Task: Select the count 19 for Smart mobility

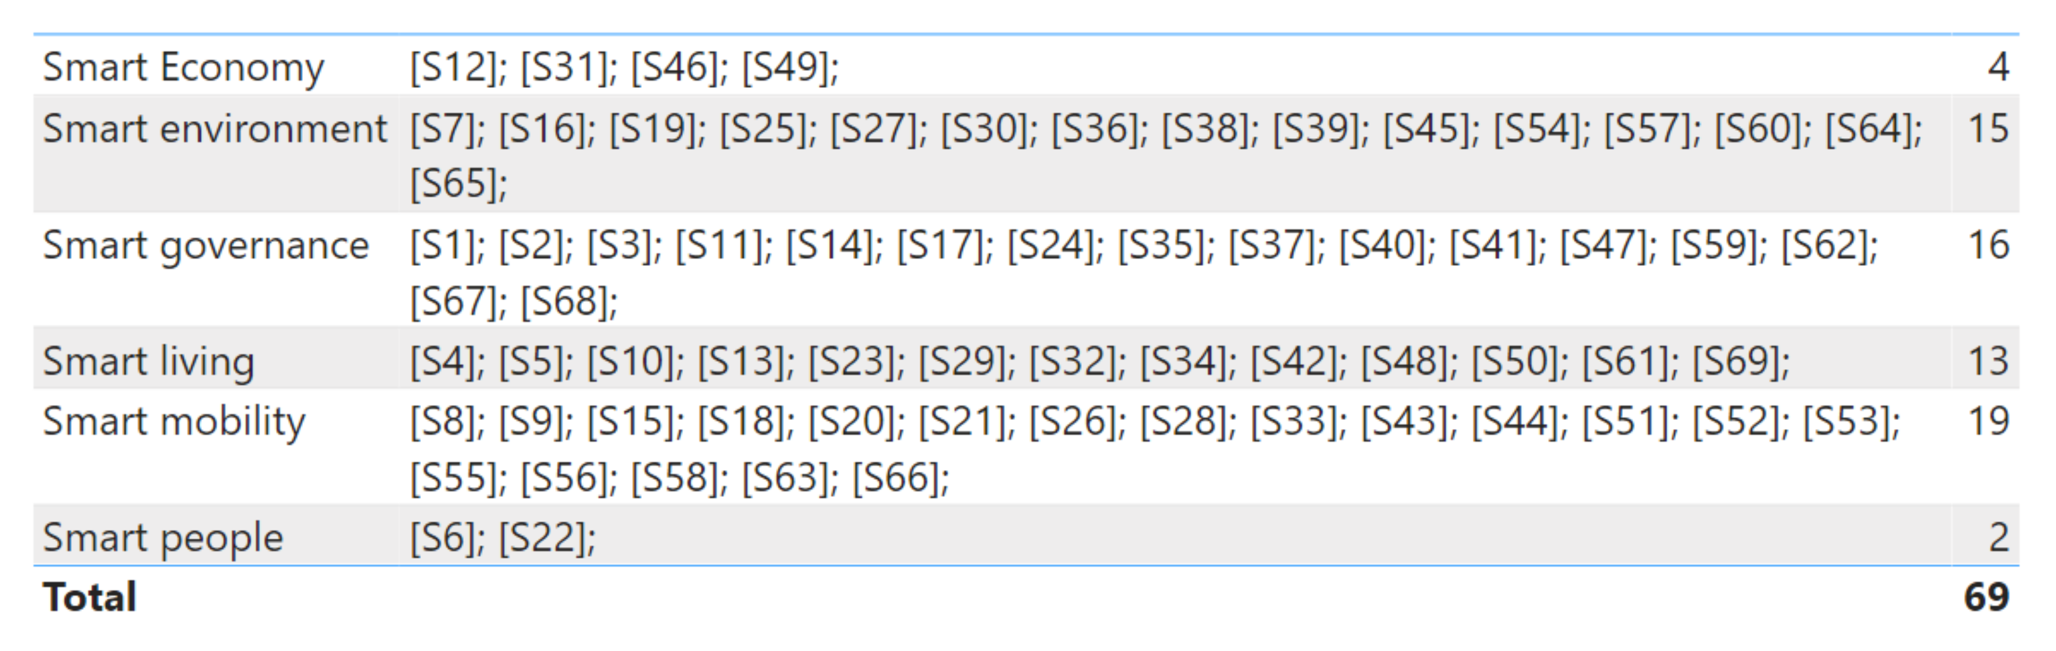Action: tap(1987, 421)
